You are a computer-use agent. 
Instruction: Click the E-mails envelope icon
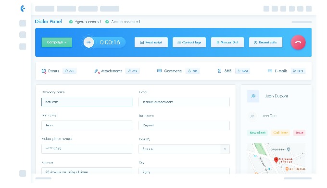pos(270,71)
